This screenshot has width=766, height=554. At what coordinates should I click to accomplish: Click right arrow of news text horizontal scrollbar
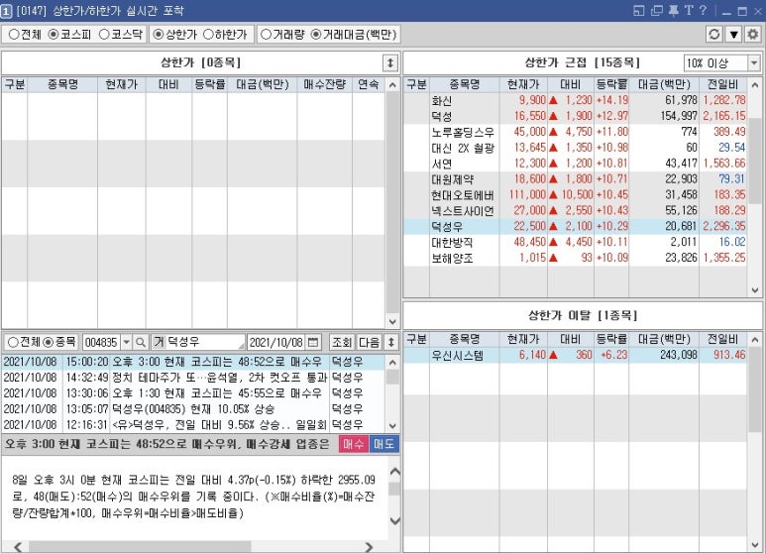369,547
